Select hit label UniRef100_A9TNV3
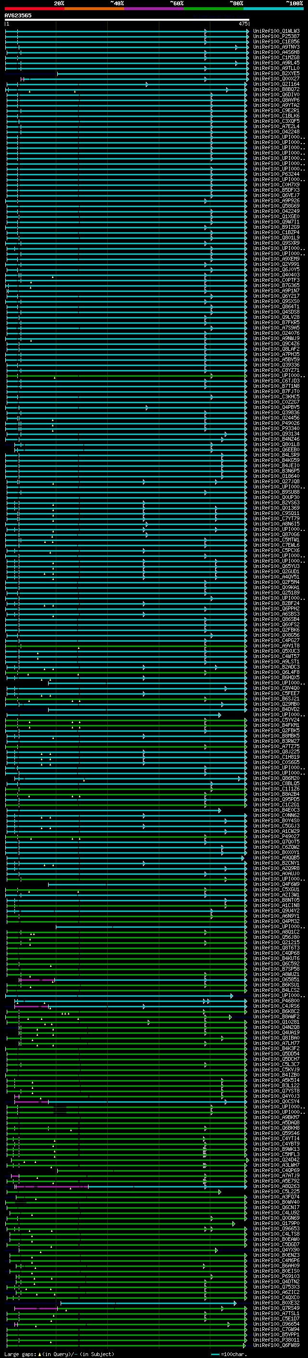 [x=276, y=47]
